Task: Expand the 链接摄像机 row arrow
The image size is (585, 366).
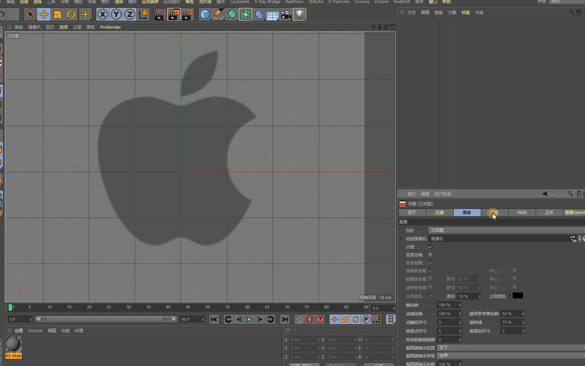Action: pyautogui.click(x=401, y=238)
